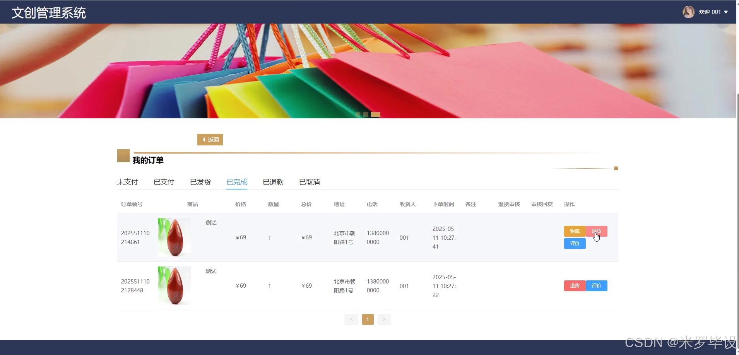Click timestamp 2025-05-11 10:27:22
Image resolution: width=739 pixels, height=355 pixels.
point(444,286)
